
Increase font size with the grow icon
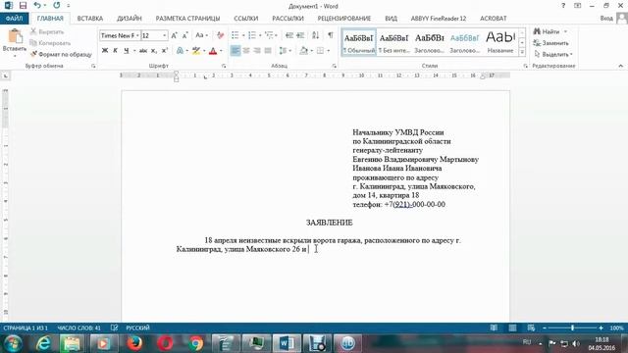coord(174,35)
